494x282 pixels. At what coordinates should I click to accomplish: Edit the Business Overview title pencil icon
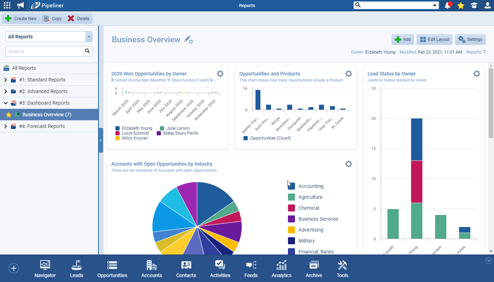(188, 39)
